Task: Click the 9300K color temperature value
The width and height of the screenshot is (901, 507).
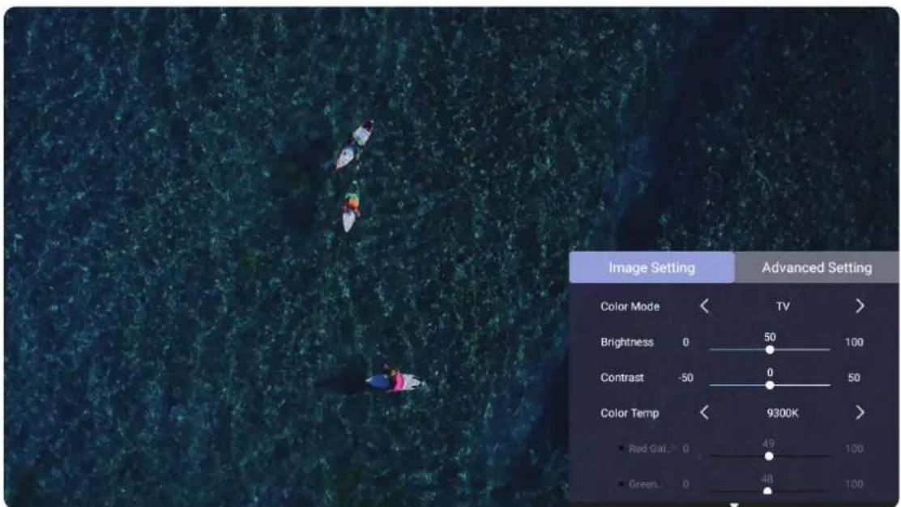Action: [783, 413]
